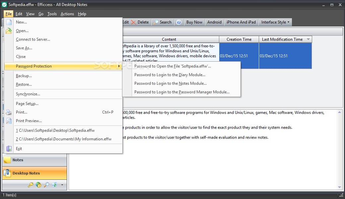Click the Search magnifier icon in toolbar
Image resolution: width=345 pixels, height=199 pixels.
[x=156, y=22]
